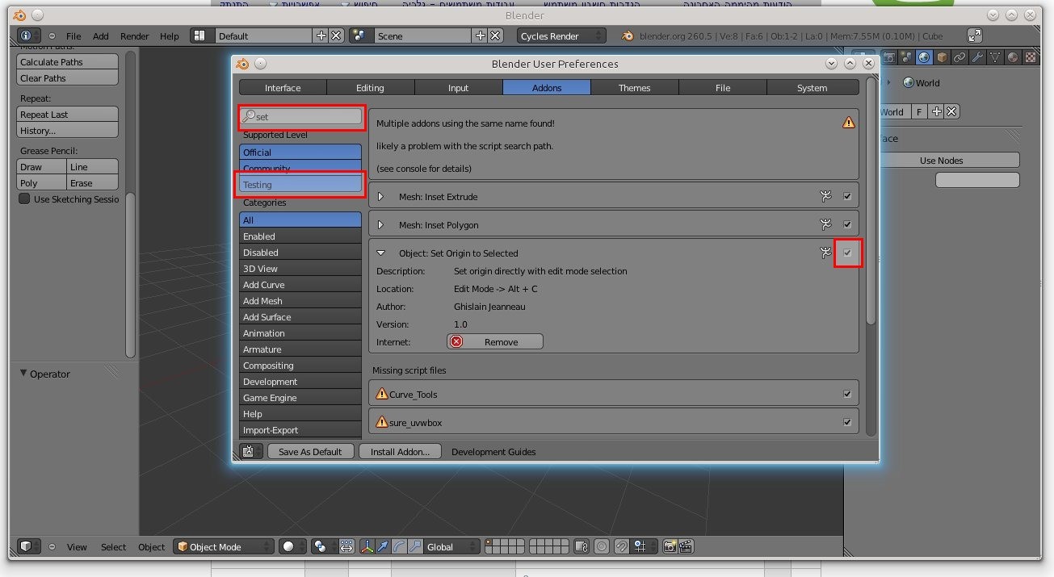The image size is (1054, 577).
Task: Click the Info editor type icon
Action: pos(29,36)
